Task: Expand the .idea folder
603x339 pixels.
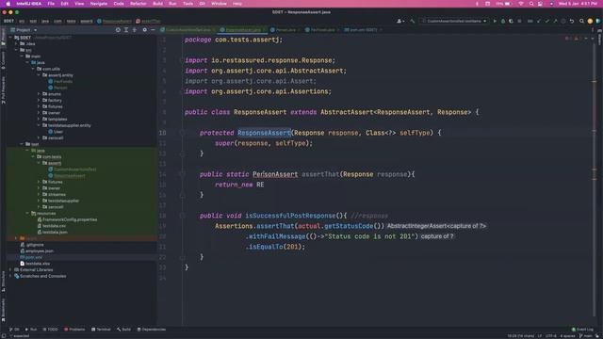Action: (16, 44)
